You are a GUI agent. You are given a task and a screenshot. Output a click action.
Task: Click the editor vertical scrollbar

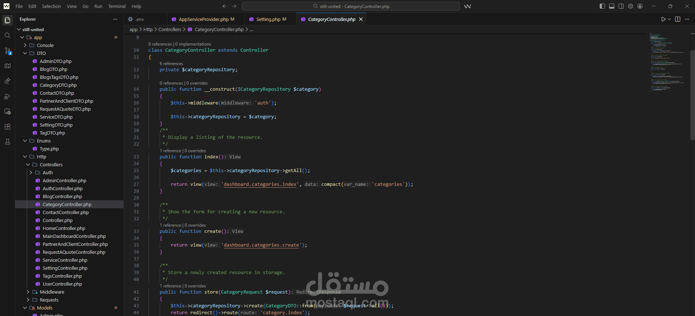692,95
